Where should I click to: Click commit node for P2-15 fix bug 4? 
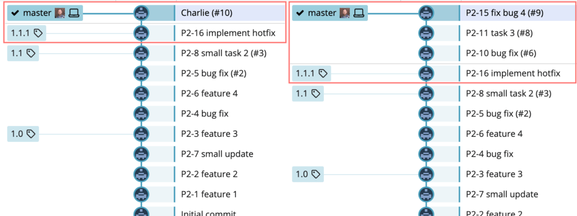[426, 13]
